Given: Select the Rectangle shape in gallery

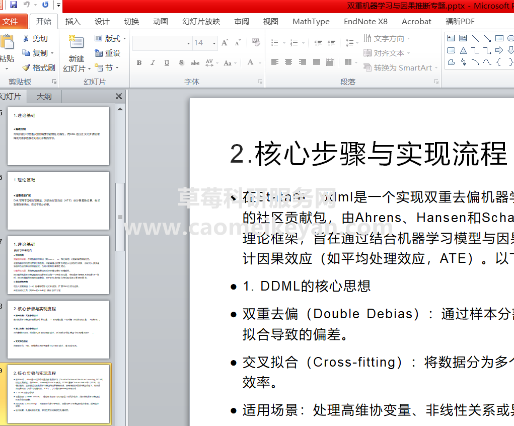Looking at the screenshot, I should (x=499, y=38).
